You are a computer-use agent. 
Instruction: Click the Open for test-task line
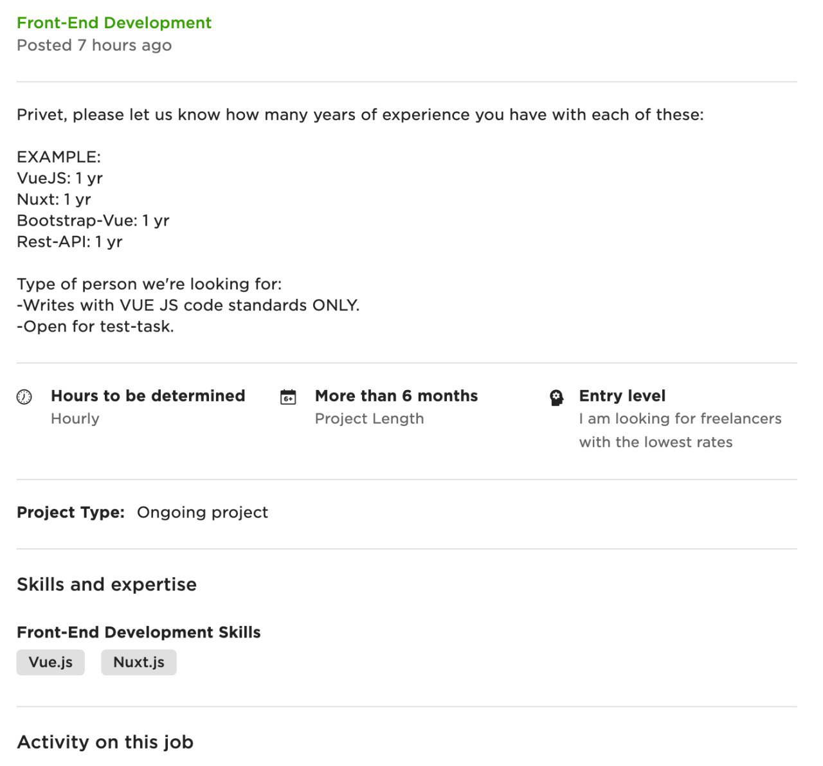95,326
